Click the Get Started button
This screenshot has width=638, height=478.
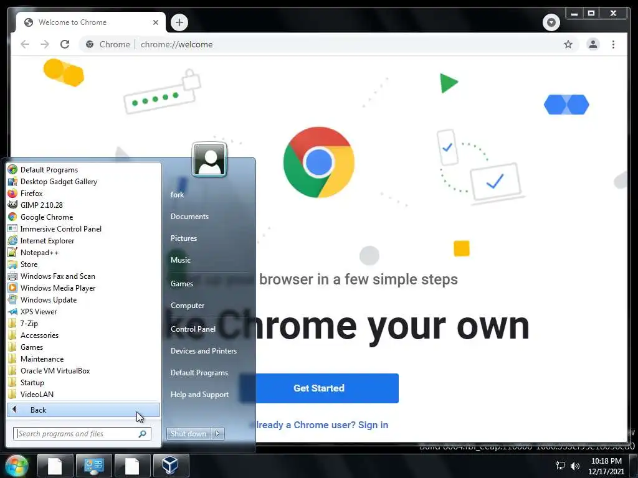click(319, 388)
